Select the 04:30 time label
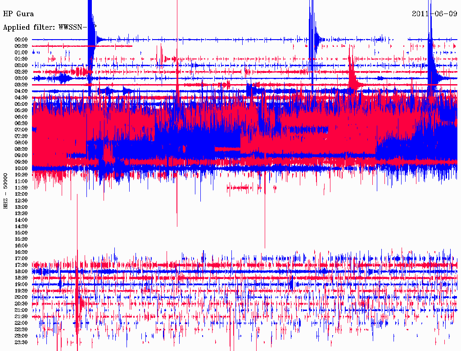The image size is (461, 351). coord(21,98)
